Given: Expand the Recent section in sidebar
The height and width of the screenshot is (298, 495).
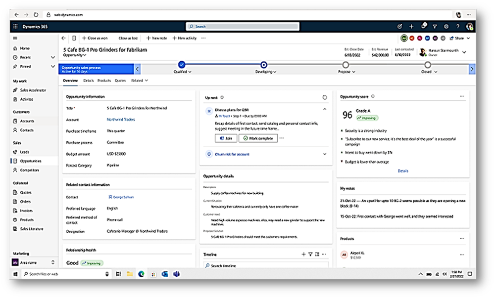Looking at the screenshot, I should coord(53,57).
